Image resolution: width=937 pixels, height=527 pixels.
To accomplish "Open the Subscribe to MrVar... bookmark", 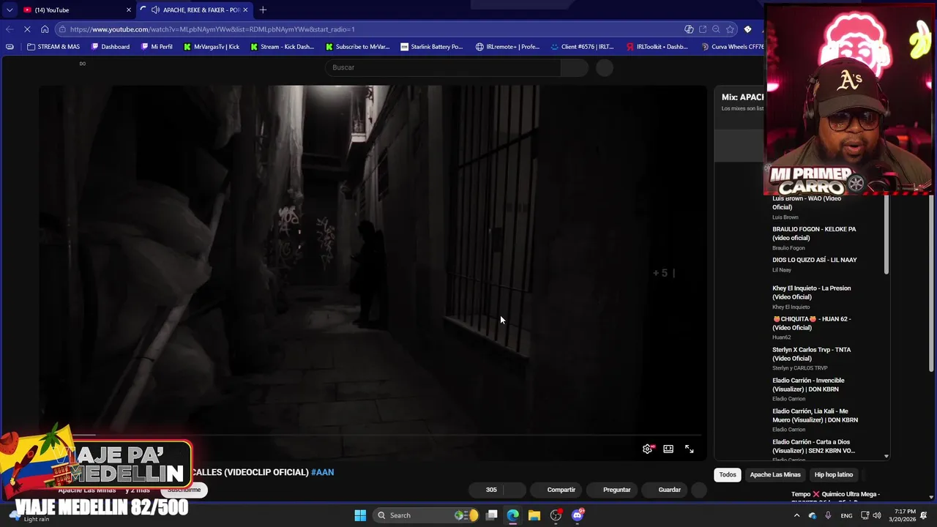I will [x=358, y=47].
